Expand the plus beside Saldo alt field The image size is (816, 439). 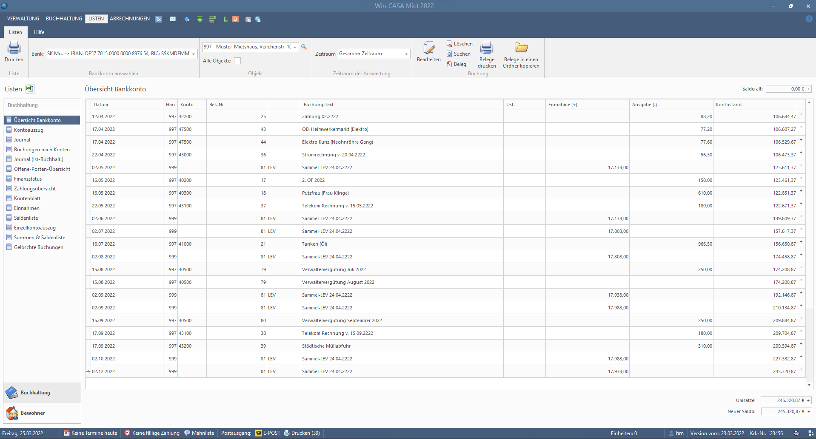coord(808,89)
